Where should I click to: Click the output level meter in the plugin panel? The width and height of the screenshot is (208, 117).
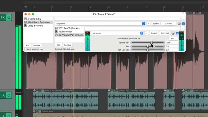coord(182,41)
